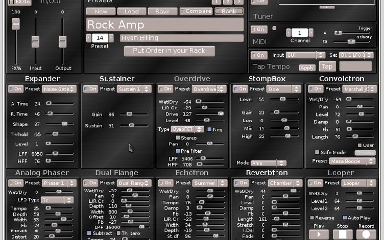Open the Overdrive preset dropdown
This screenshot has height=240, width=384.
click(x=209, y=89)
